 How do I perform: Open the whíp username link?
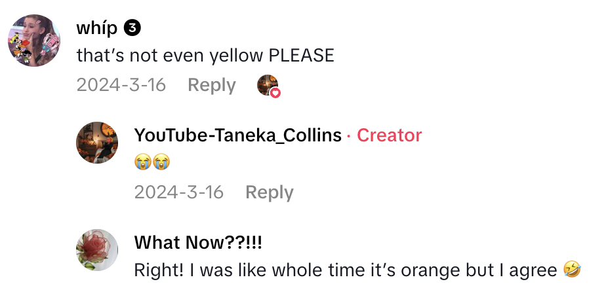click(x=97, y=28)
